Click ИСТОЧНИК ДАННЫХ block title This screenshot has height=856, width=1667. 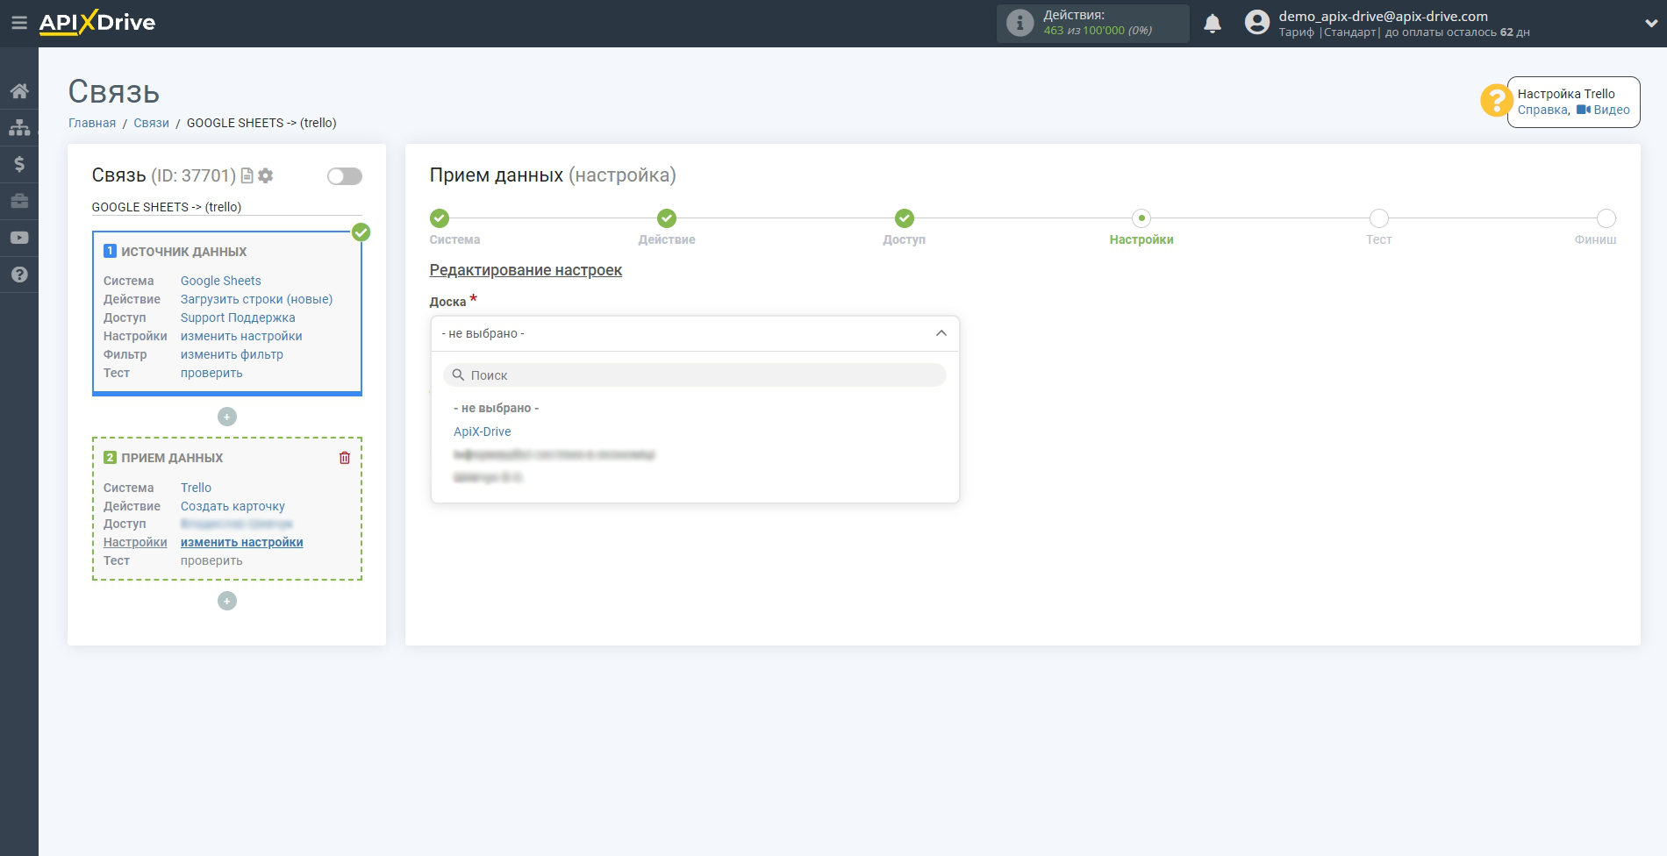tap(184, 252)
